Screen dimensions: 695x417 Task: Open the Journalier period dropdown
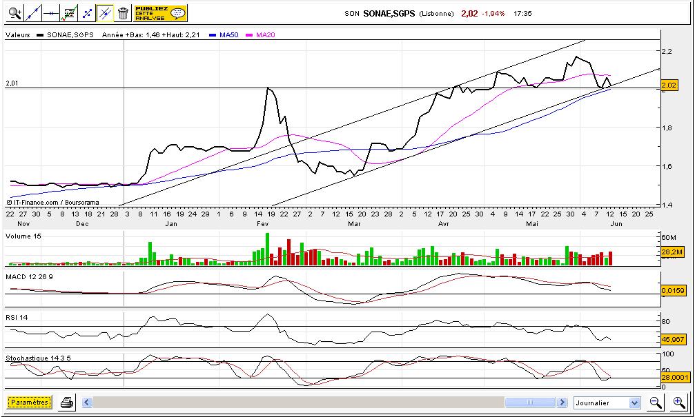click(x=607, y=403)
